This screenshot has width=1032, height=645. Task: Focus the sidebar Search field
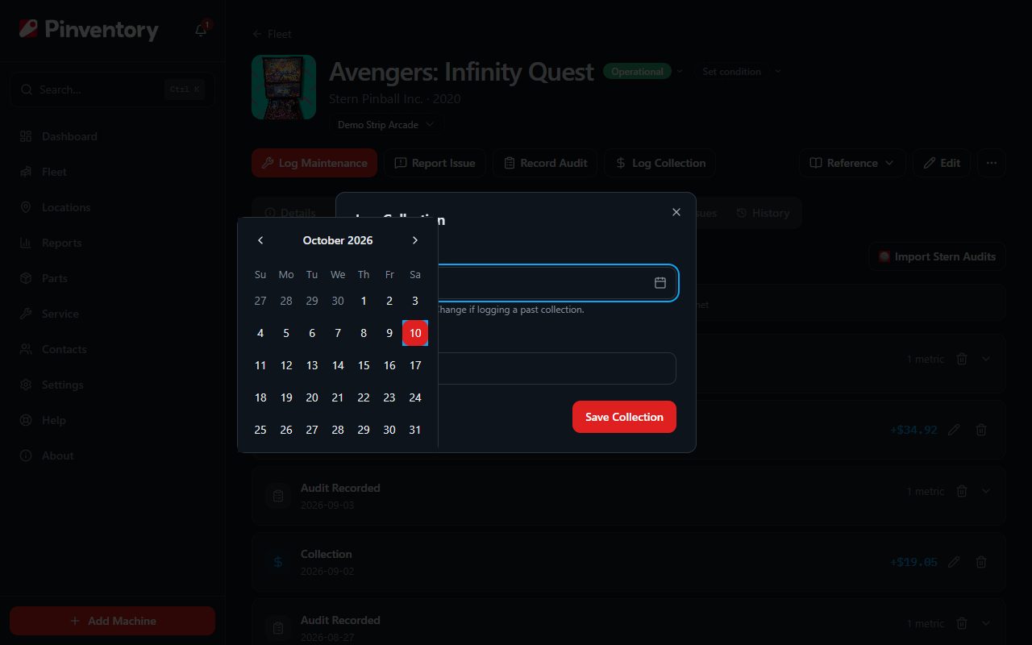click(112, 89)
